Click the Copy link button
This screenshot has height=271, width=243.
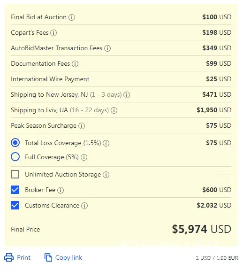[63, 257]
